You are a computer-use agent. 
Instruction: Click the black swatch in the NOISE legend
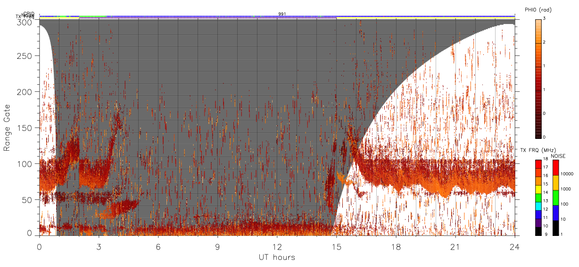[555, 227]
